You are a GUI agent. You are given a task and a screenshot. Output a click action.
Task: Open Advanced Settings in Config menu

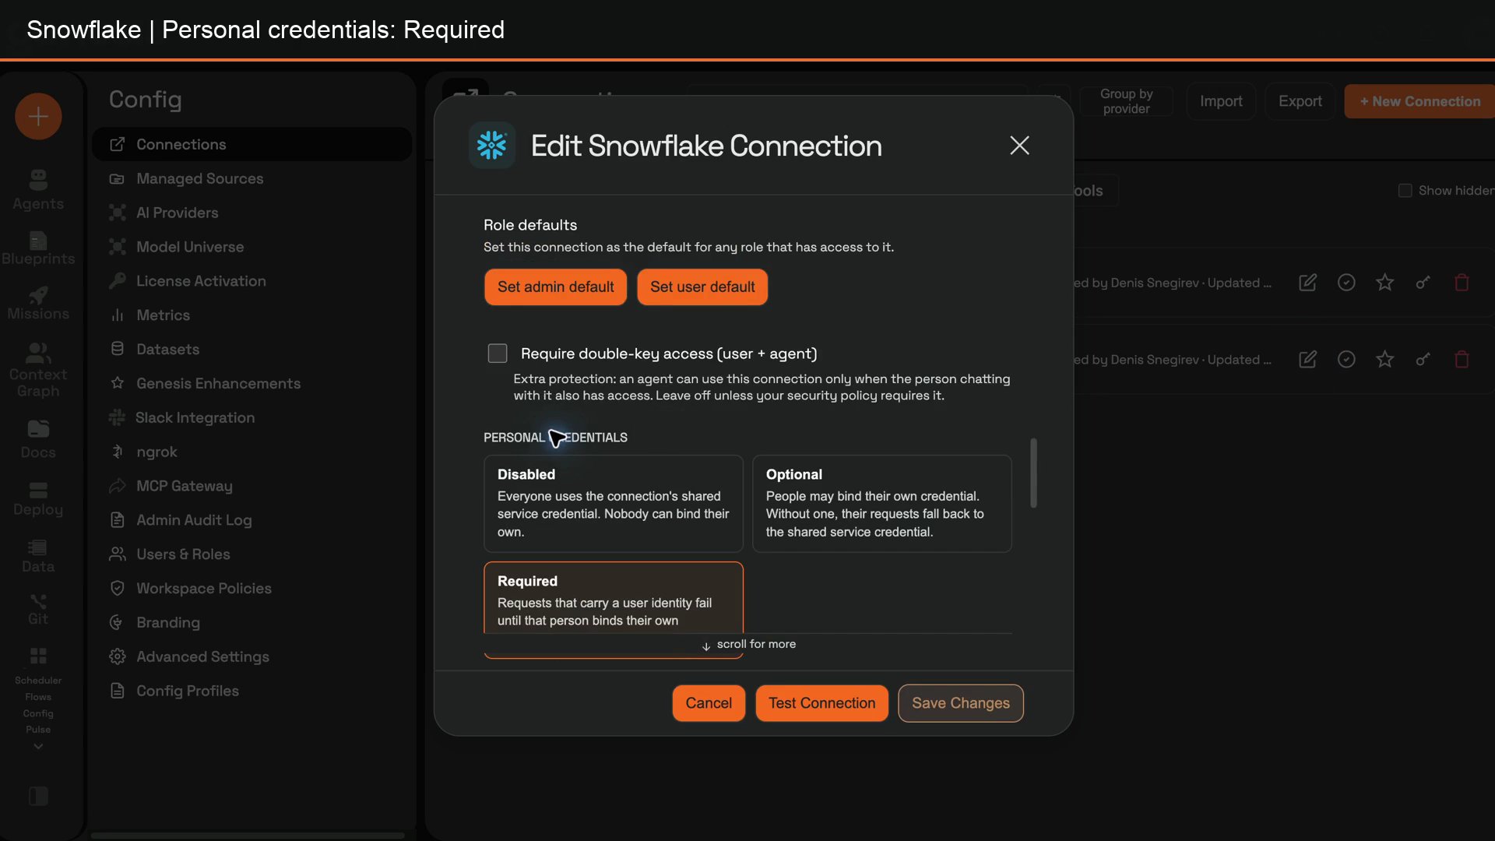[252, 656]
